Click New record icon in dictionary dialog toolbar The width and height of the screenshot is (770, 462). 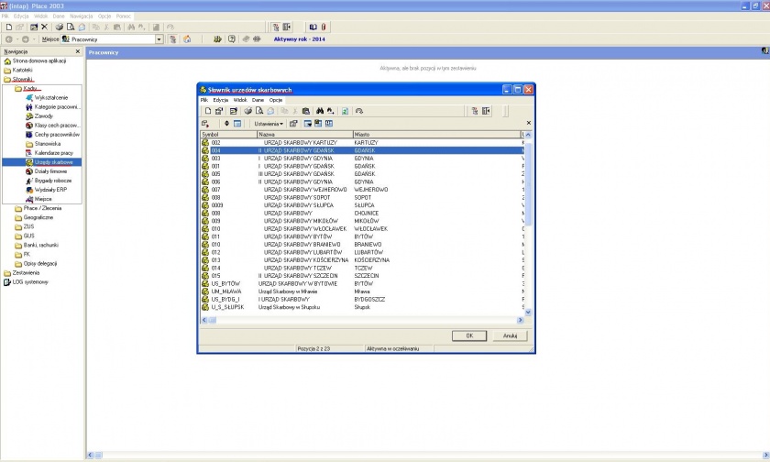tap(208, 111)
